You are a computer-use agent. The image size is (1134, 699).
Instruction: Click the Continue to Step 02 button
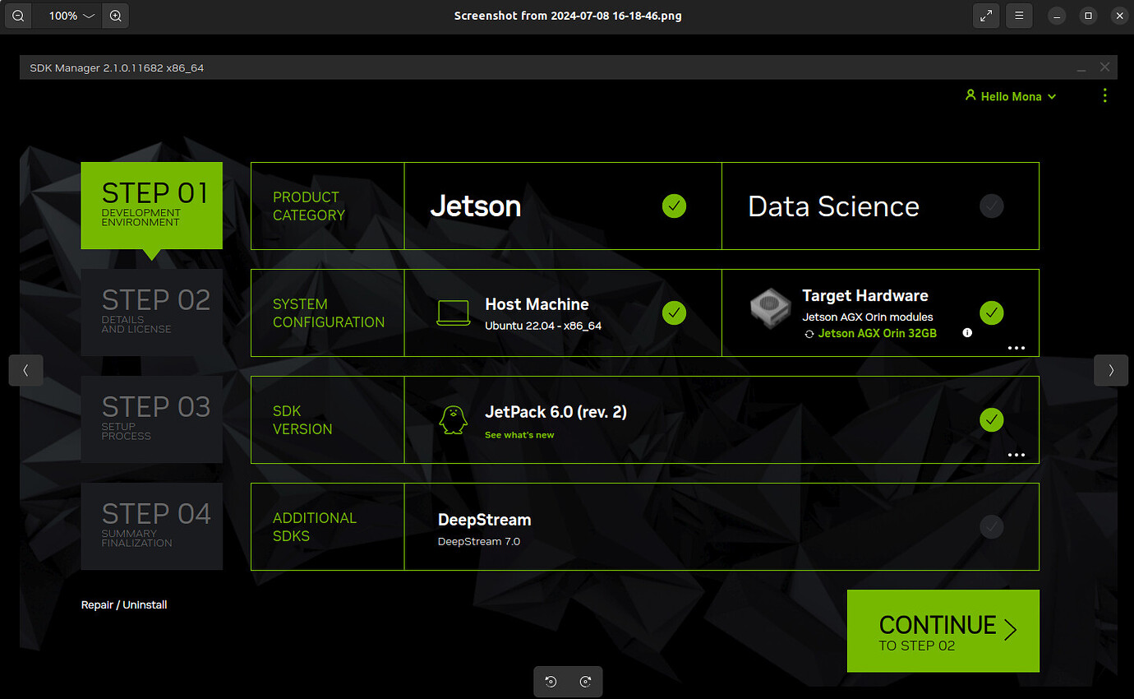[943, 632]
